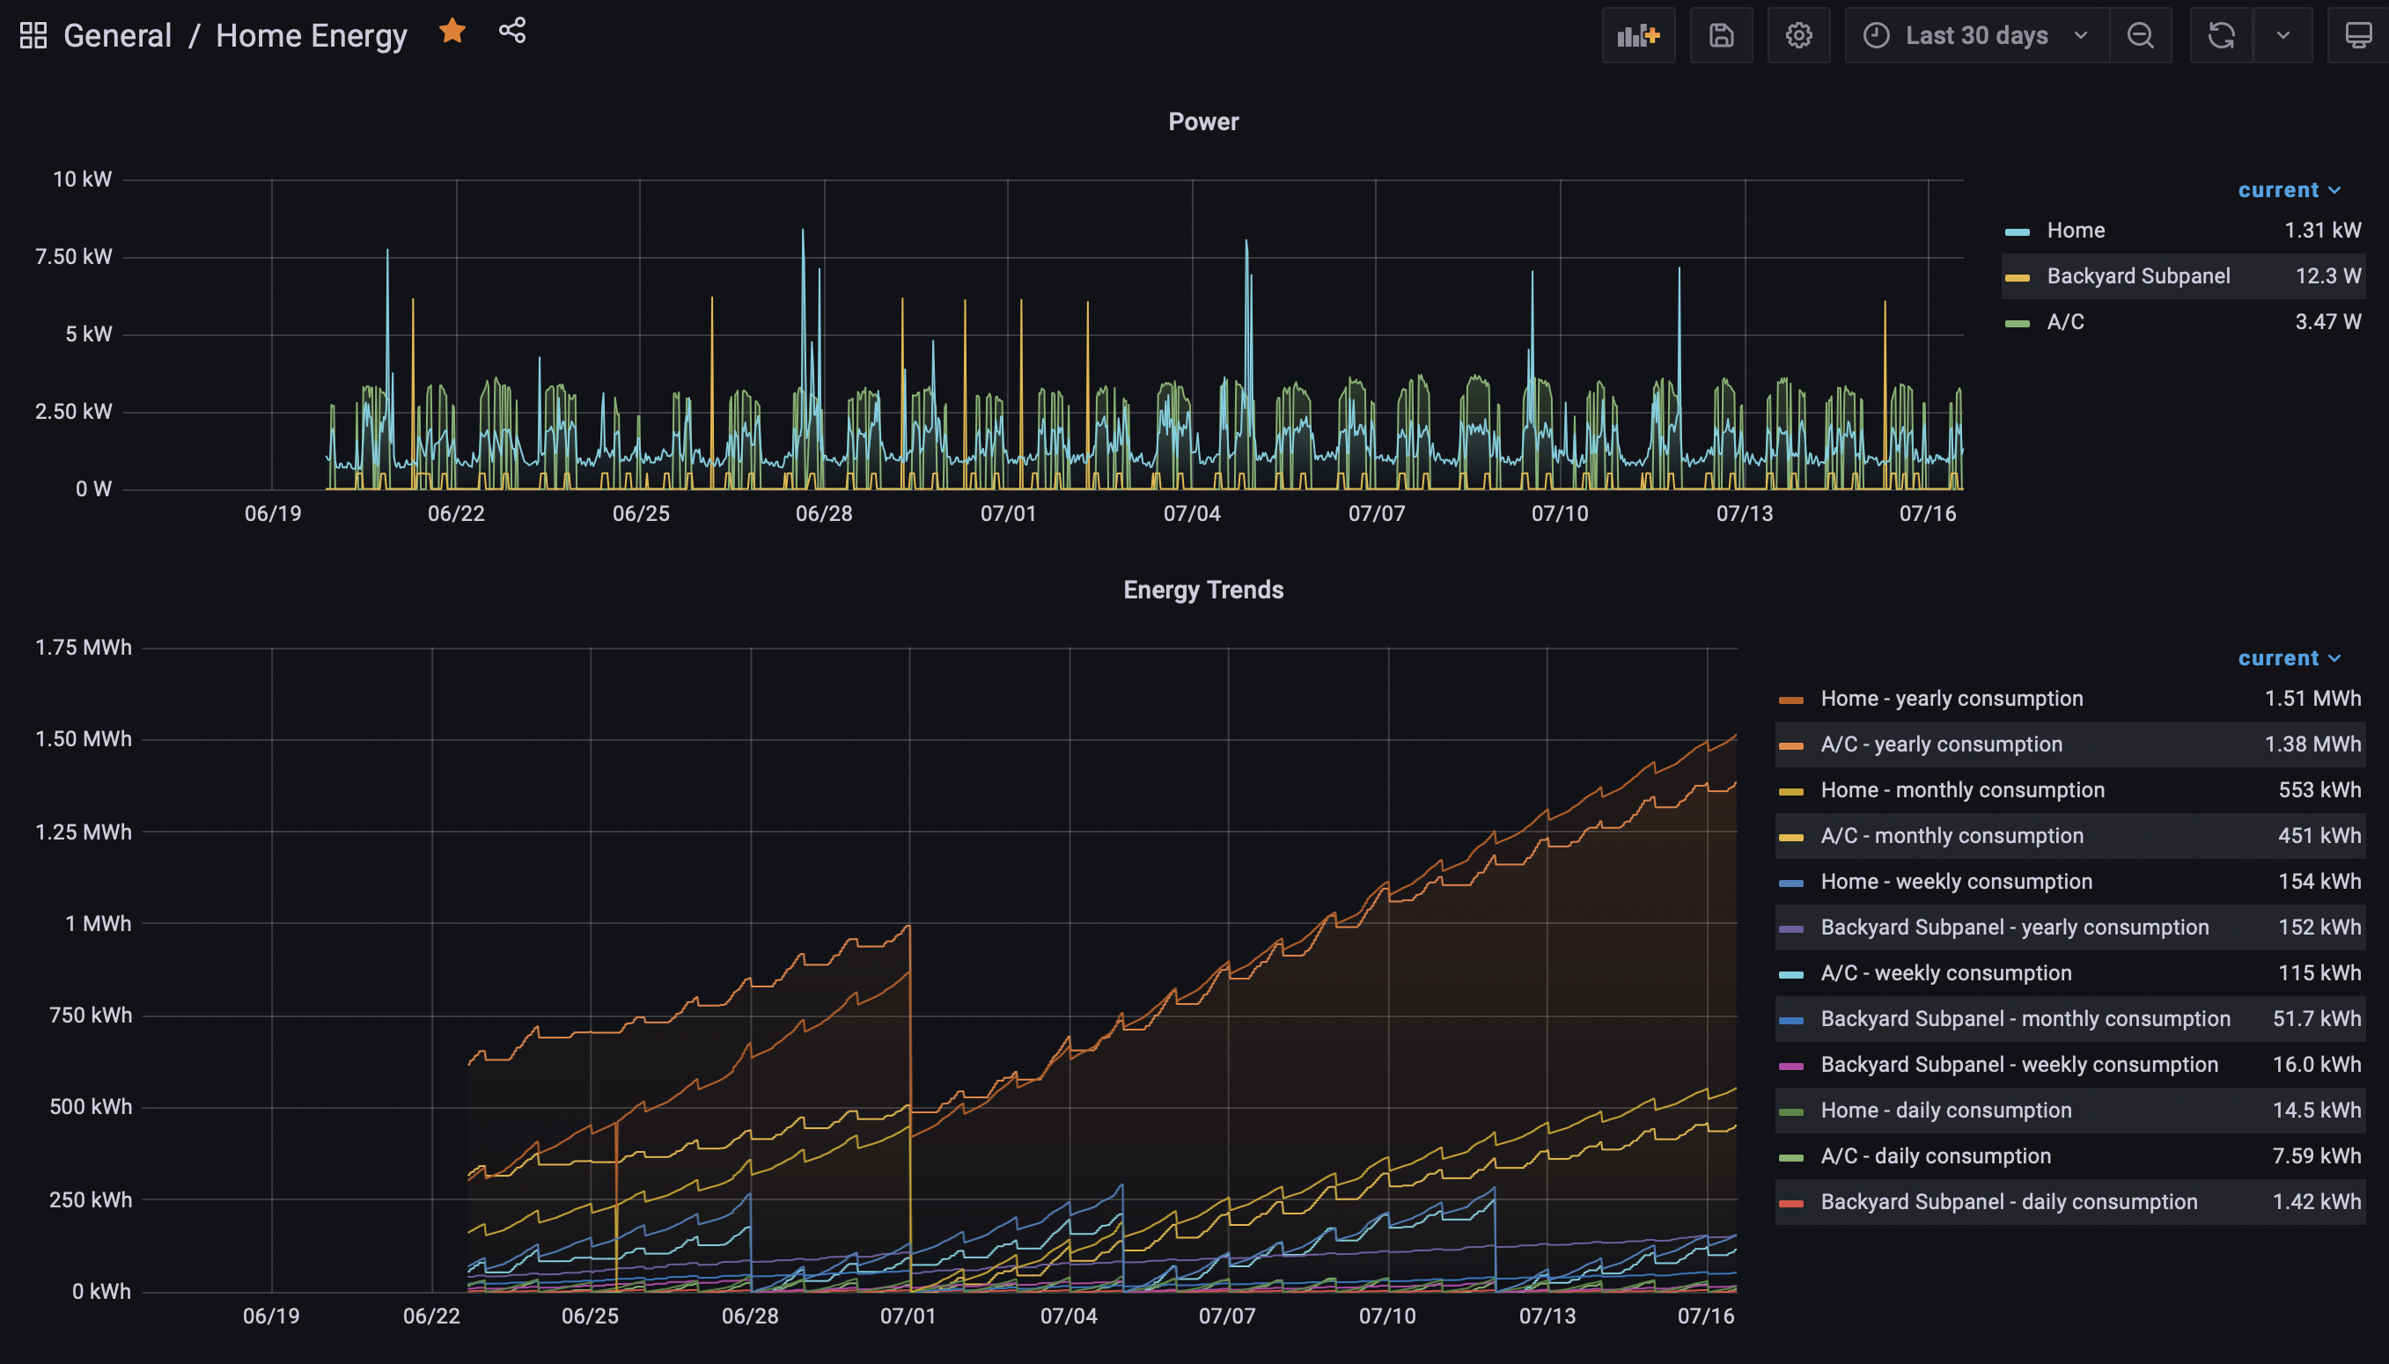This screenshot has height=1364, width=2389.
Task: Click Home Energy dashboard title
Action: (x=311, y=35)
